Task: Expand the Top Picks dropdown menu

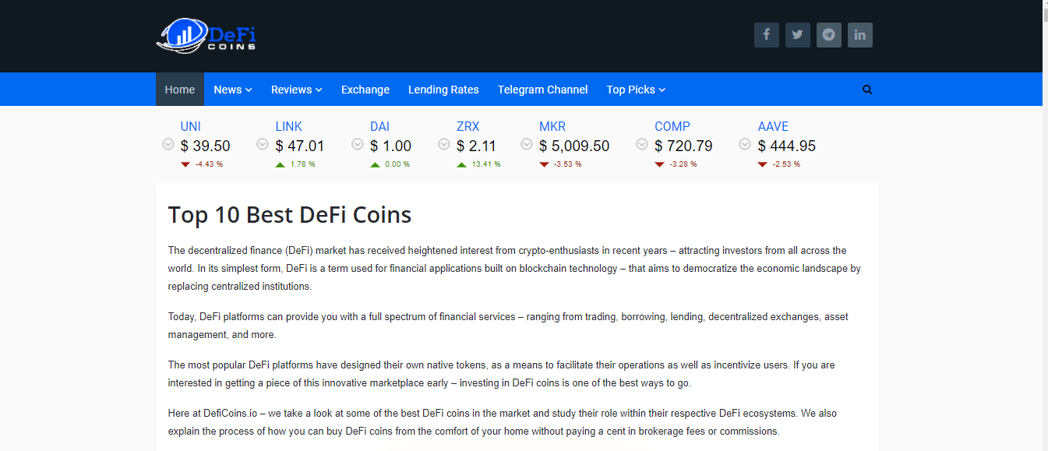Action: pyautogui.click(x=636, y=90)
